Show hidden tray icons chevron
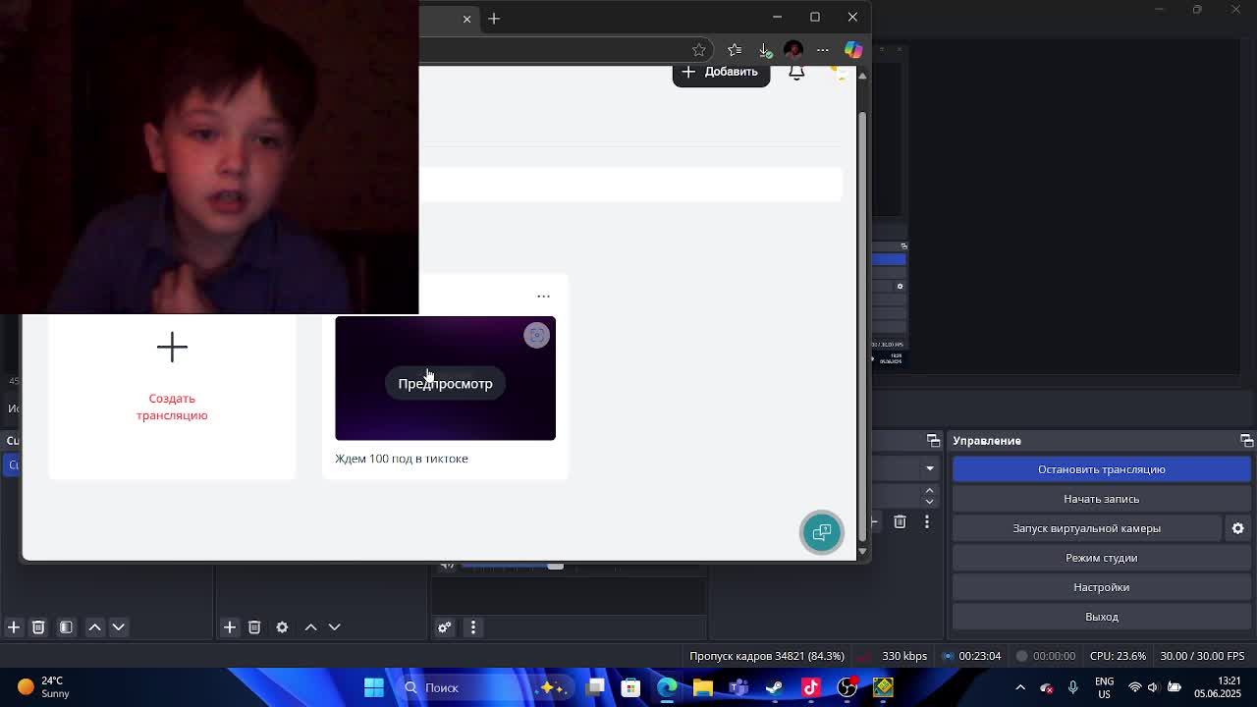Viewport: 1257px width, 707px height. (1020, 687)
